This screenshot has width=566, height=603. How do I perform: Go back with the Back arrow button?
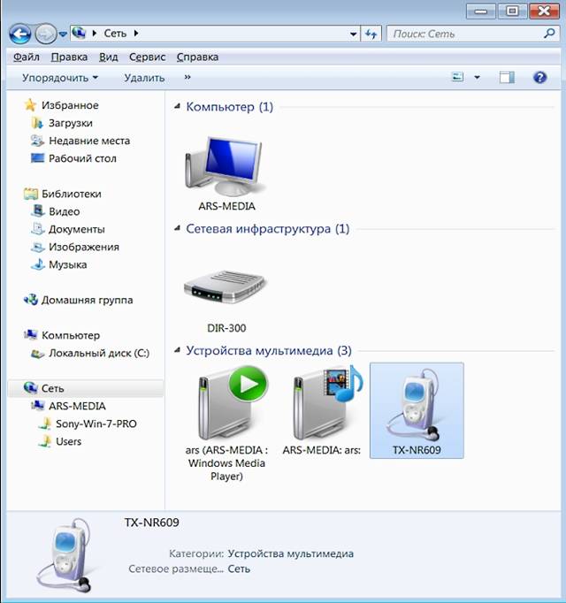(19, 34)
